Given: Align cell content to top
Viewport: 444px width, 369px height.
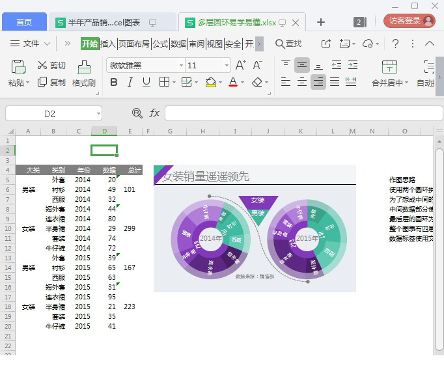Looking at the screenshot, I should [x=285, y=65].
